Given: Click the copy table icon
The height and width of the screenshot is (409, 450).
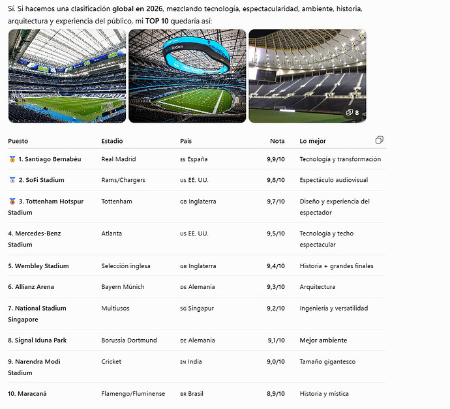Looking at the screenshot, I should click(379, 140).
